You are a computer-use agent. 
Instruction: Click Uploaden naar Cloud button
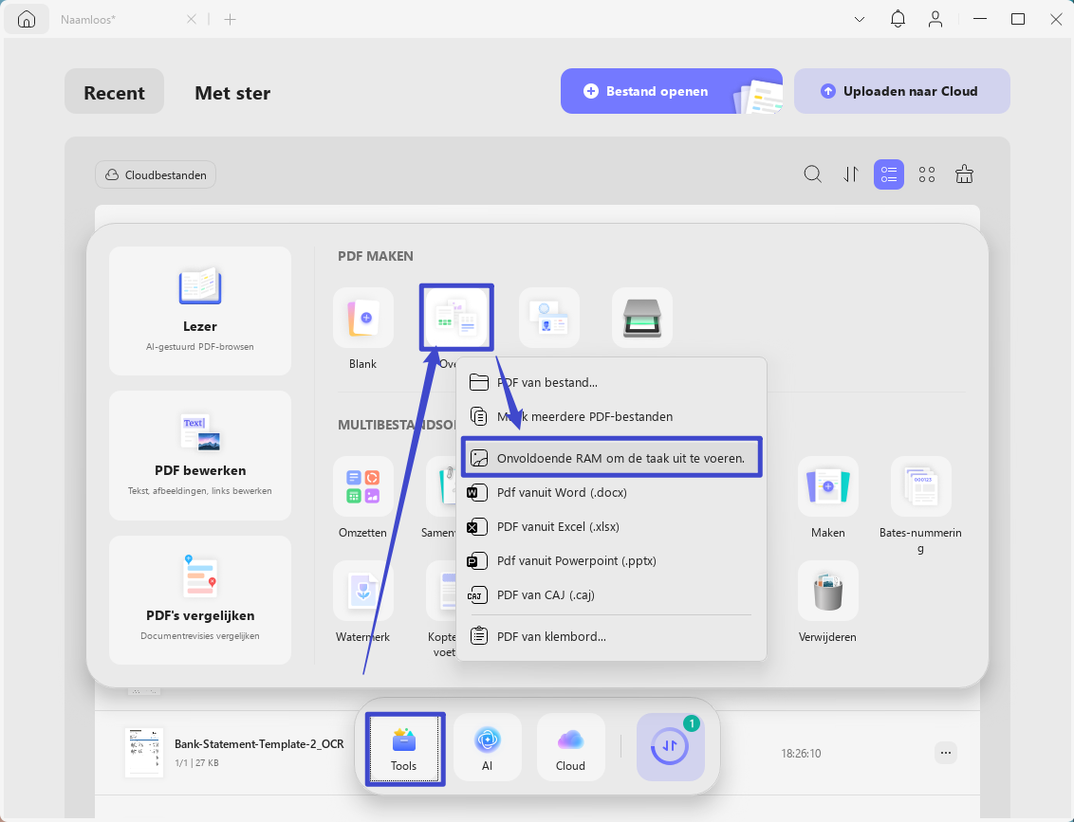coord(901,91)
